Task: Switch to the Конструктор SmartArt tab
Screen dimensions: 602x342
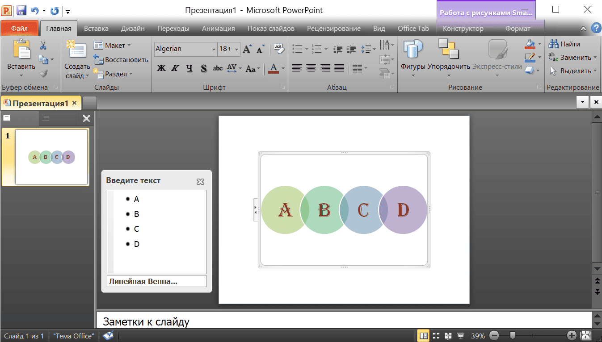Action: (x=463, y=29)
